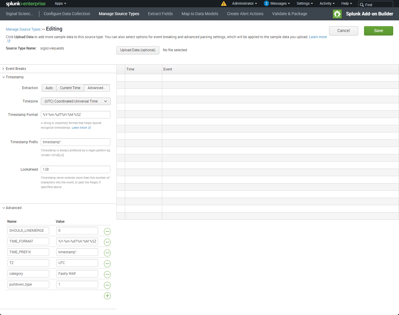Open the Timezone dropdown
399x315 pixels.
click(x=76, y=101)
